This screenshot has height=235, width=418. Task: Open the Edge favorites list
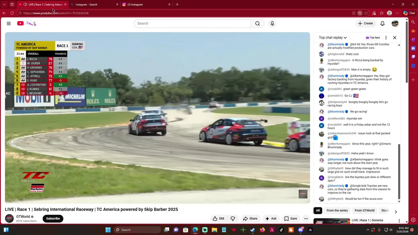point(381,13)
